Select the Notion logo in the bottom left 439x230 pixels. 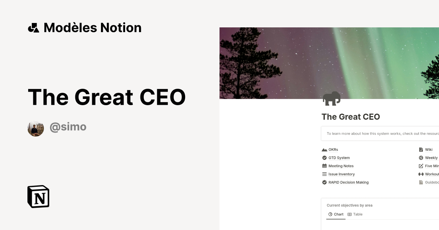coord(38,196)
